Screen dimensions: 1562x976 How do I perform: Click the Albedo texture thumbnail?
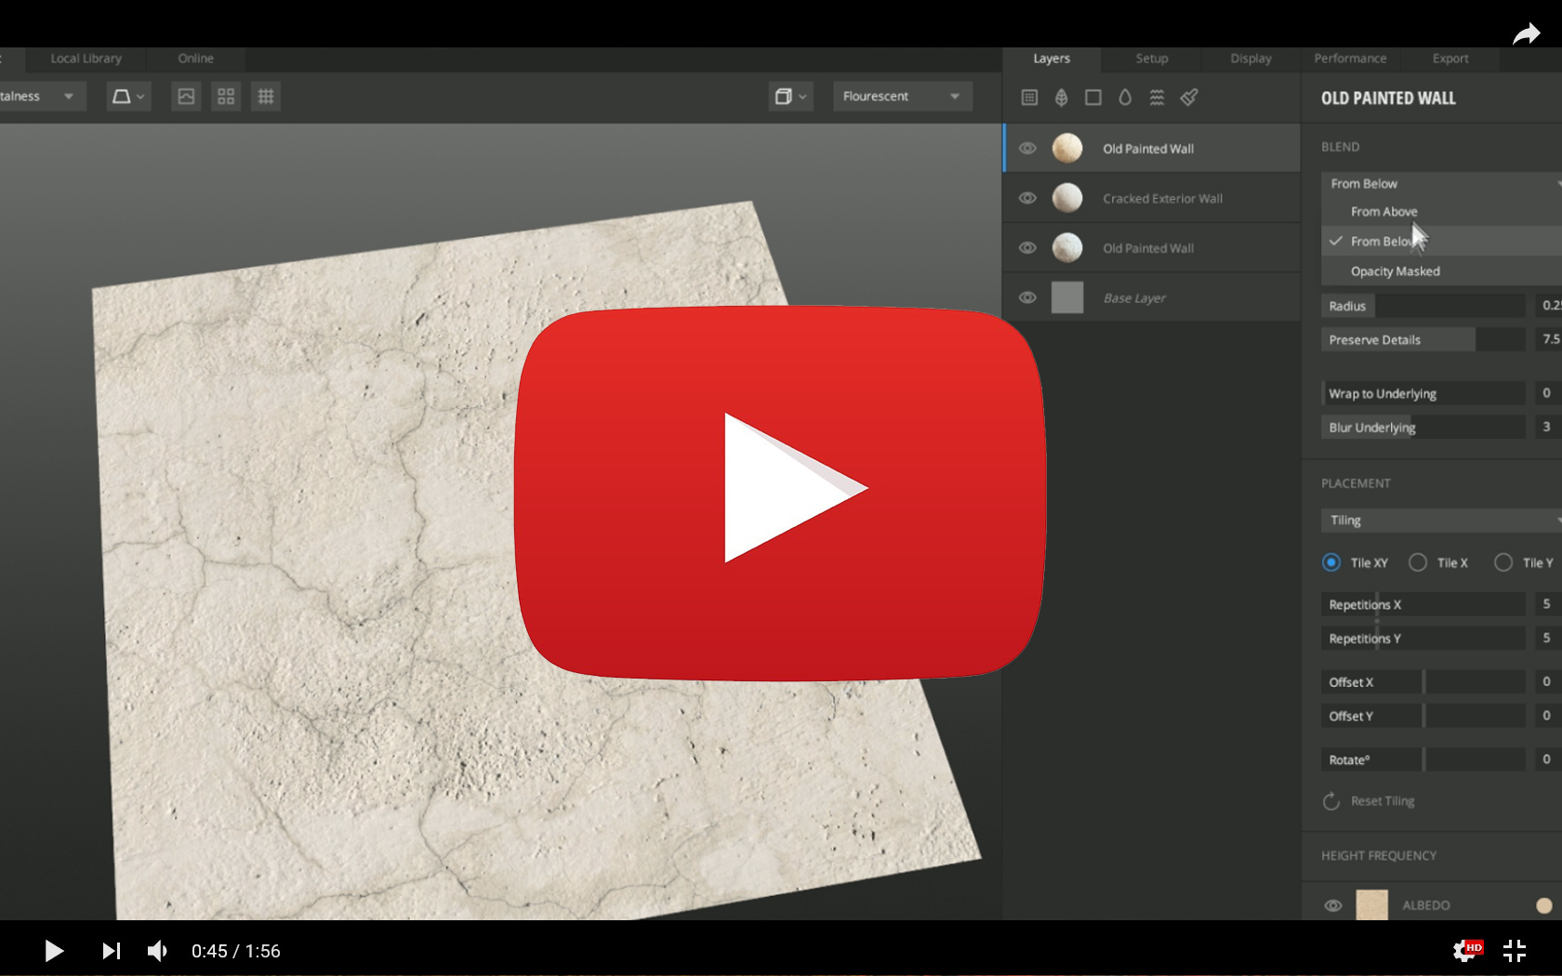(1372, 904)
